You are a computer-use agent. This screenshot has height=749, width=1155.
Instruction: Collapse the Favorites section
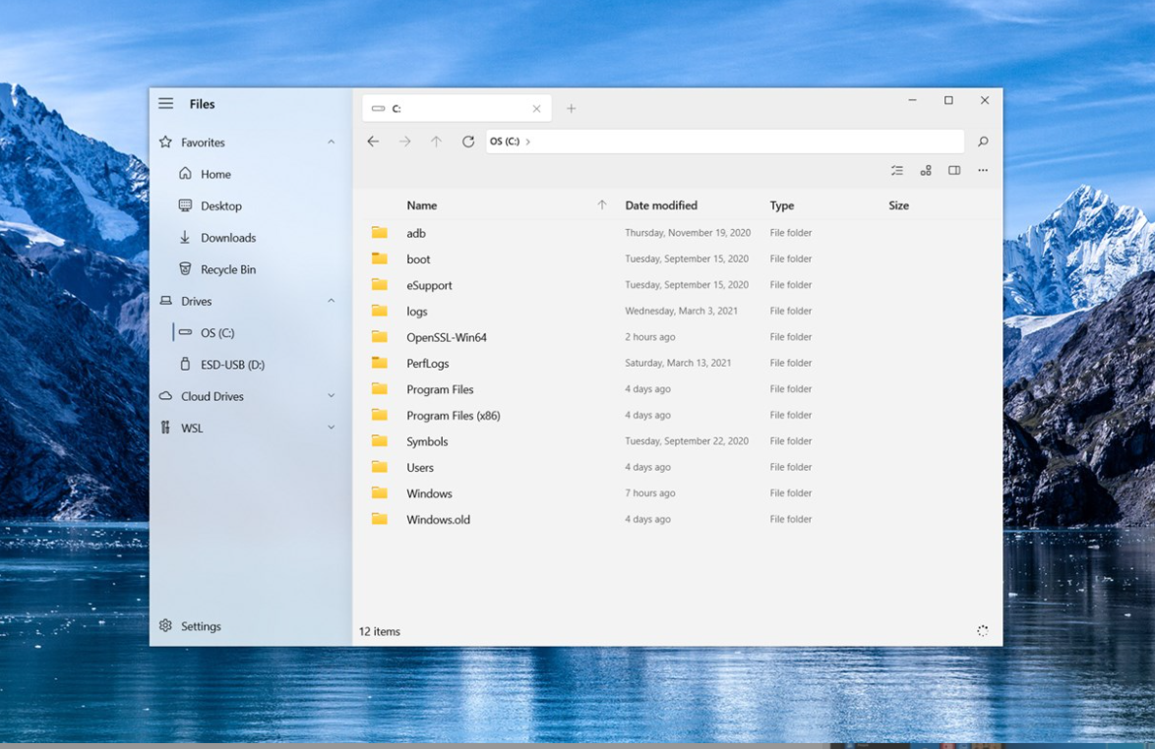331,143
